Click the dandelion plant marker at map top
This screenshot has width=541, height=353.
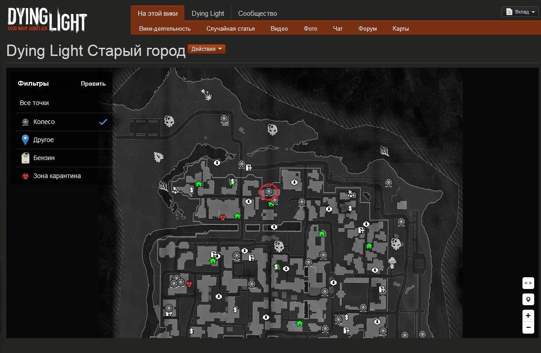(207, 95)
